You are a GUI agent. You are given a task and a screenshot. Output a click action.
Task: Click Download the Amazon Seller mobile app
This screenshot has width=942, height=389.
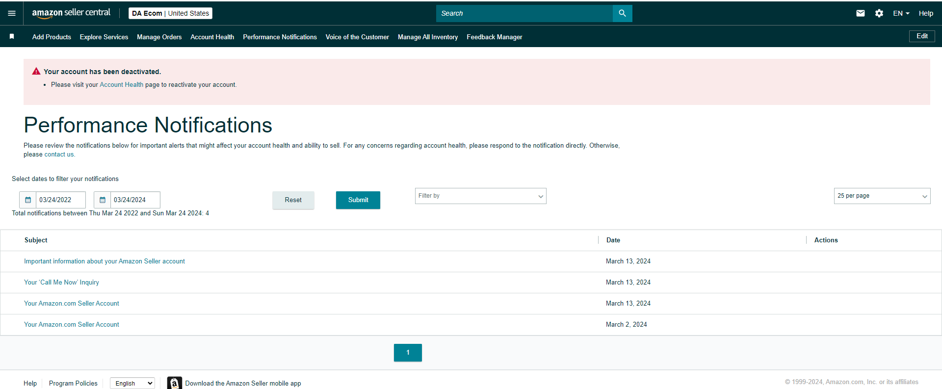(243, 383)
